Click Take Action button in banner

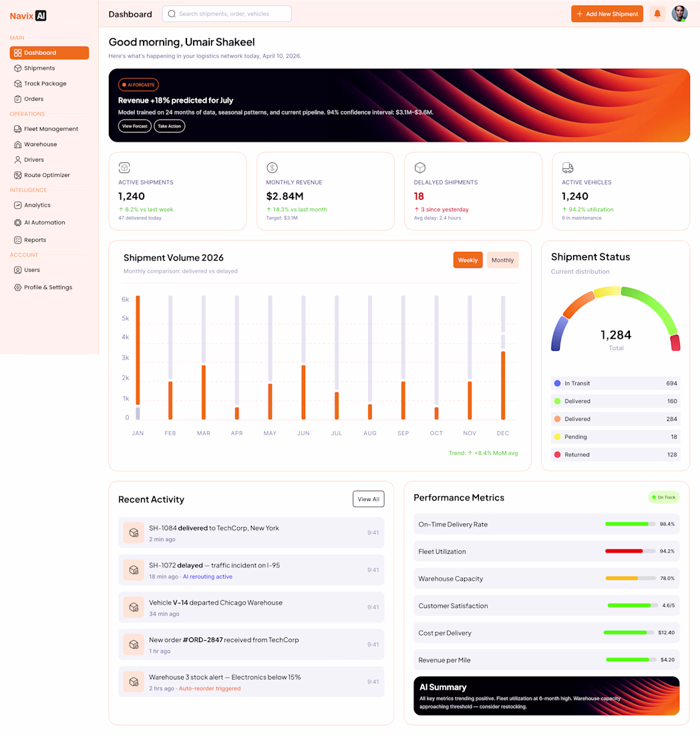tap(169, 126)
